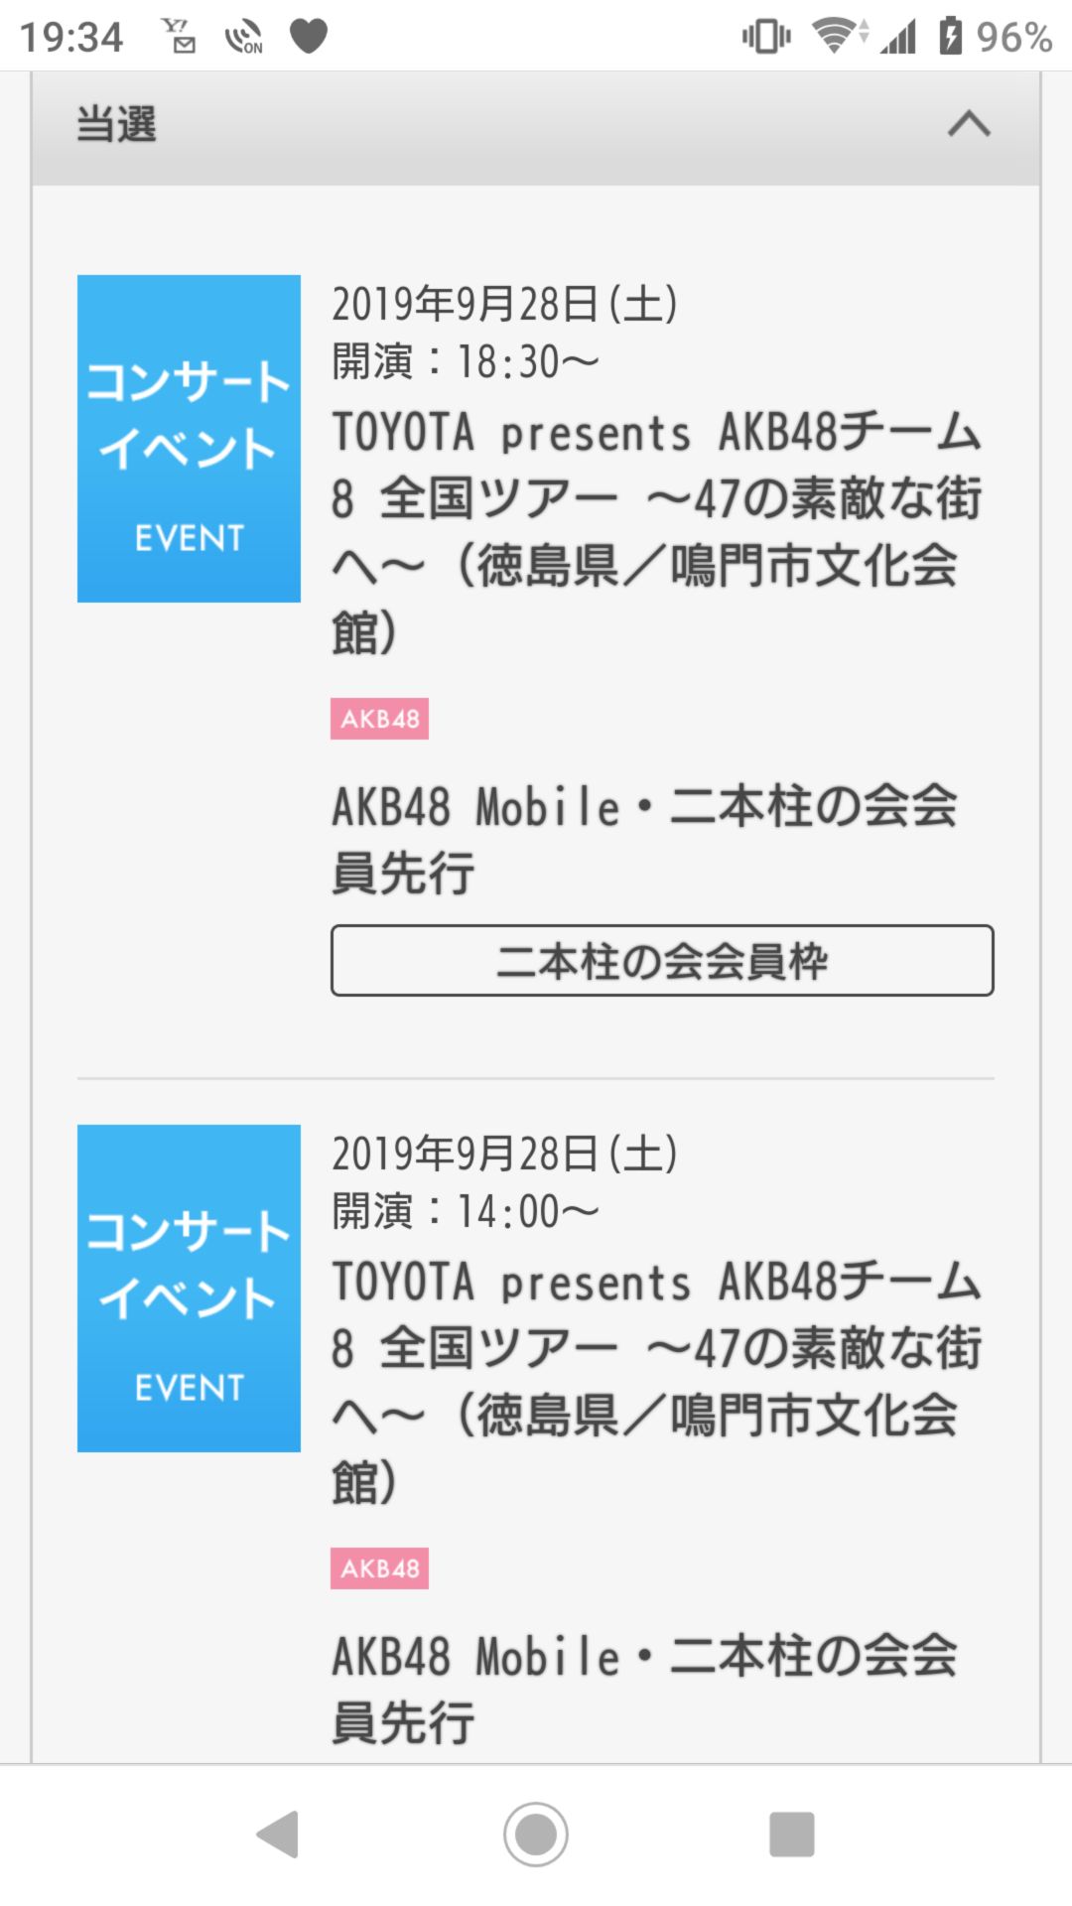Image resolution: width=1072 pixels, height=1906 pixels.
Task: Open the 14:00 event's TOYOTA presents title
Action: pyautogui.click(x=655, y=1381)
